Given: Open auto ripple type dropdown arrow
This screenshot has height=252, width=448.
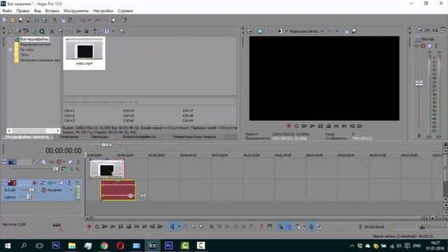Looking at the screenshot, I should coord(304,227).
